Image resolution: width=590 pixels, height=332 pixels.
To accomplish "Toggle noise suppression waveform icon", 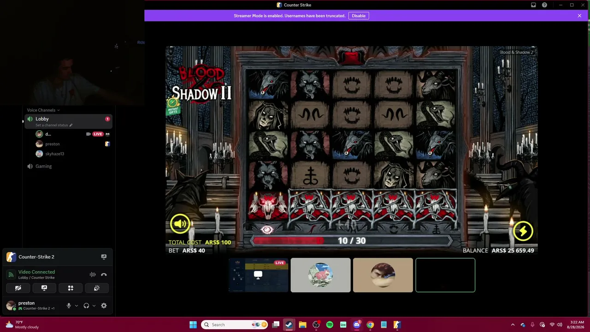I will click(x=93, y=274).
